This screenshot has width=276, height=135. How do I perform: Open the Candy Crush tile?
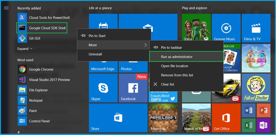[256, 58]
